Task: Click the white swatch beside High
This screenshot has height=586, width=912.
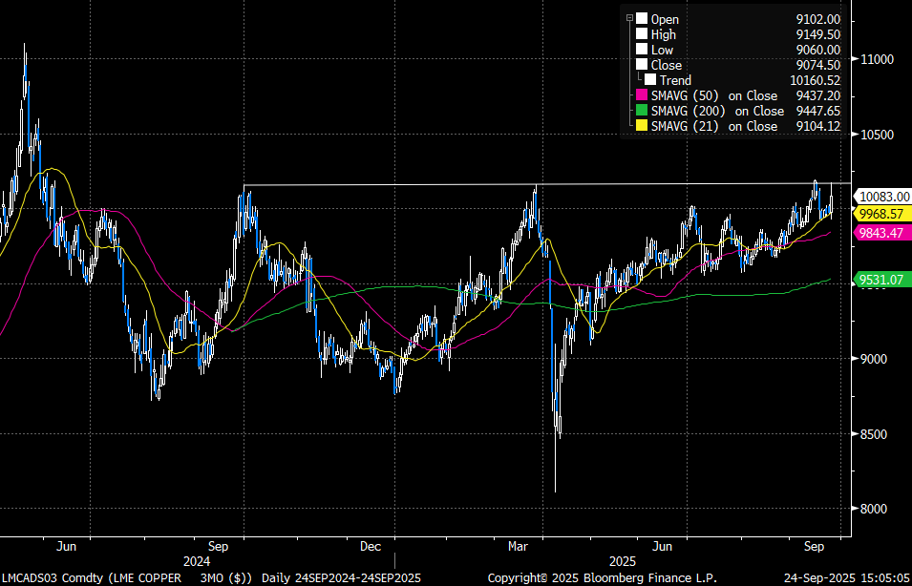Action: [642, 34]
